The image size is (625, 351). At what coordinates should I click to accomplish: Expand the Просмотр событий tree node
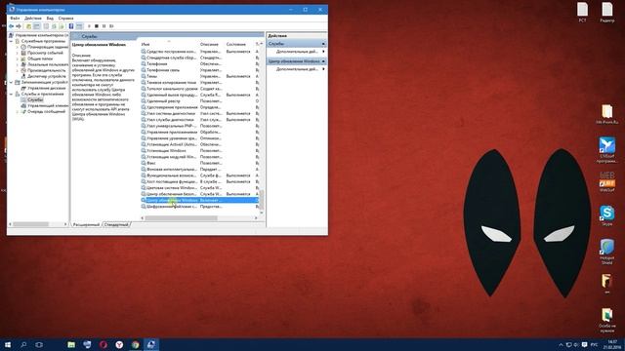[x=18, y=53]
